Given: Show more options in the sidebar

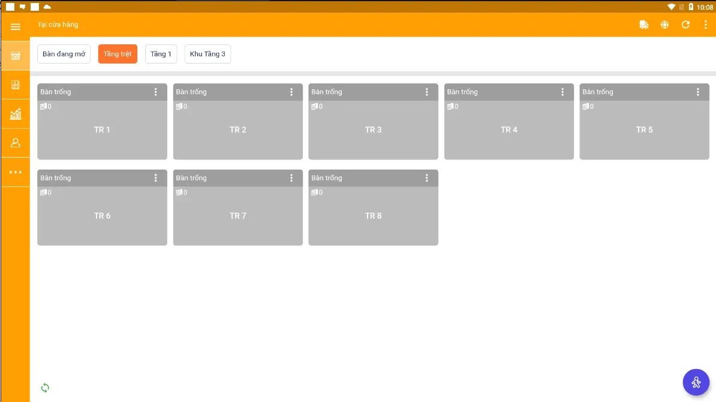Looking at the screenshot, I should [15, 172].
